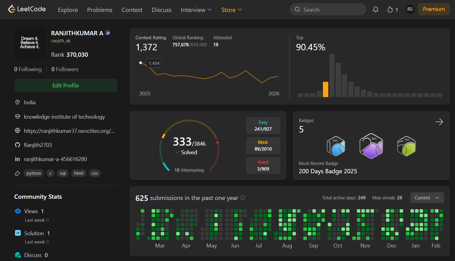
Task: Open the Interview dropdown
Action: [196, 10]
